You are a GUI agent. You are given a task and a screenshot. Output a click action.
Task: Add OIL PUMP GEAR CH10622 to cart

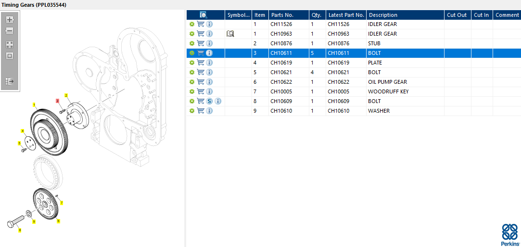click(200, 82)
